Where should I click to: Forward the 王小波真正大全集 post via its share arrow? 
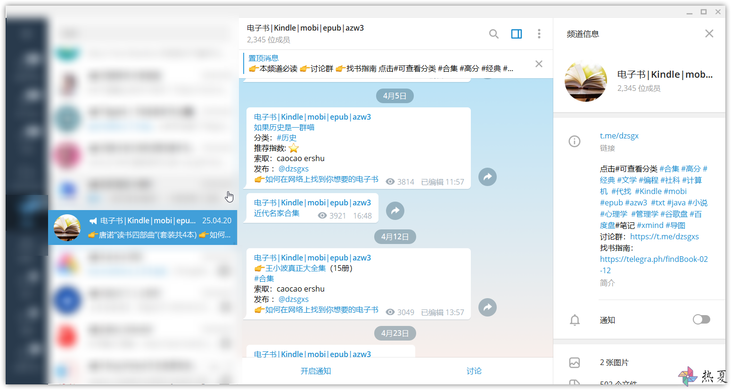click(x=487, y=308)
